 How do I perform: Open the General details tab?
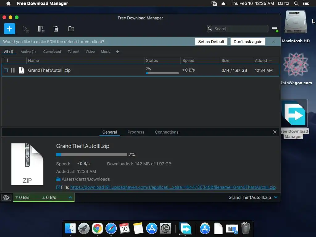click(110, 132)
